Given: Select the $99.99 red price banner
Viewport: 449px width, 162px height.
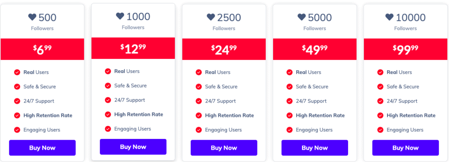Looking at the screenshot, I should [x=406, y=49].
